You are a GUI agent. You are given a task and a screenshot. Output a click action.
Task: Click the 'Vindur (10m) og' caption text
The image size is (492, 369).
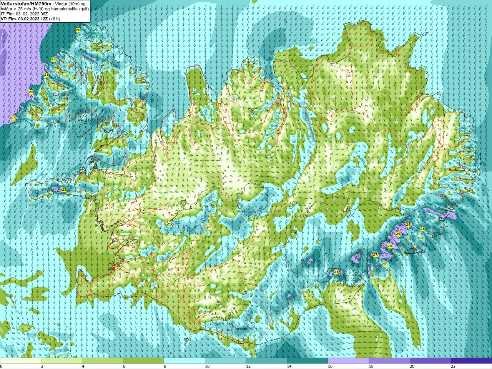(x=71, y=4)
